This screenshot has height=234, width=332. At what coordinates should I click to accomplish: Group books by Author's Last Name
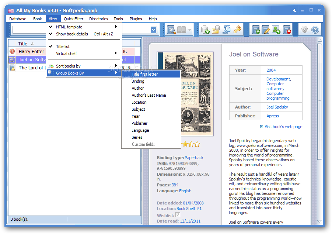(151, 95)
